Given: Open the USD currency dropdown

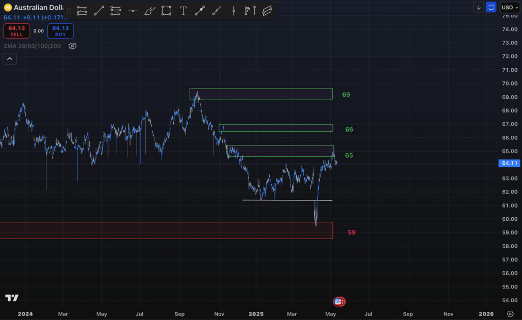Looking at the screenshot, I should [x=510, y=8].
